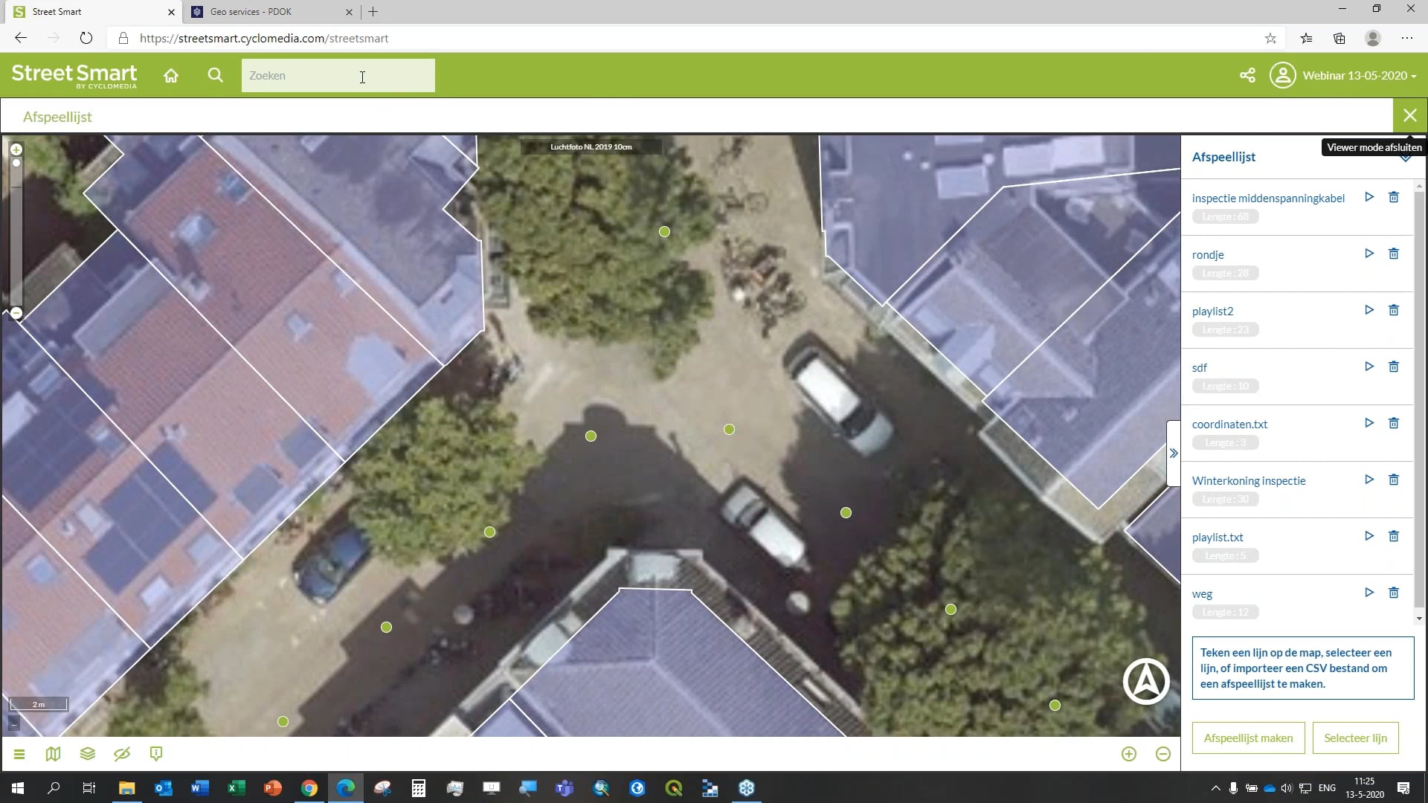
Task: Play the sdf playlist
Action: [x=1369, y=367]
